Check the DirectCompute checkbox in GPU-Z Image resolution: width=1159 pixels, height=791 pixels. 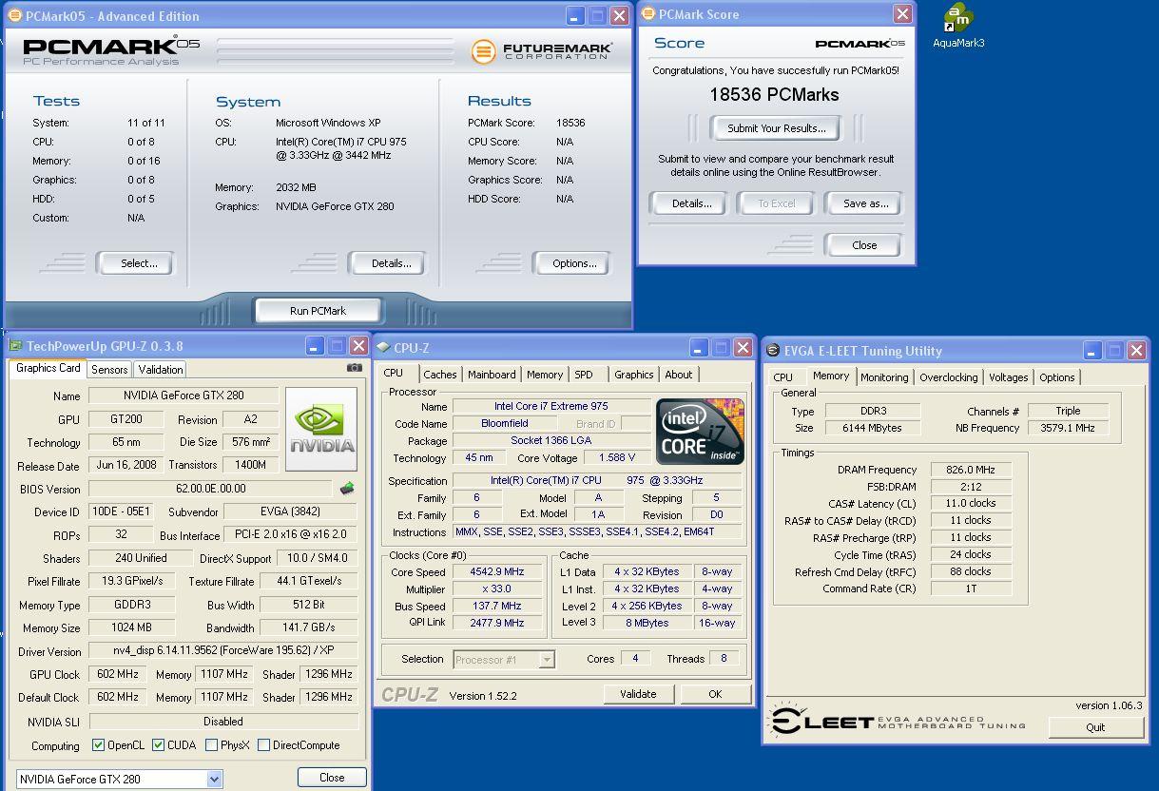pyautogui.click(x=263, y=745)
